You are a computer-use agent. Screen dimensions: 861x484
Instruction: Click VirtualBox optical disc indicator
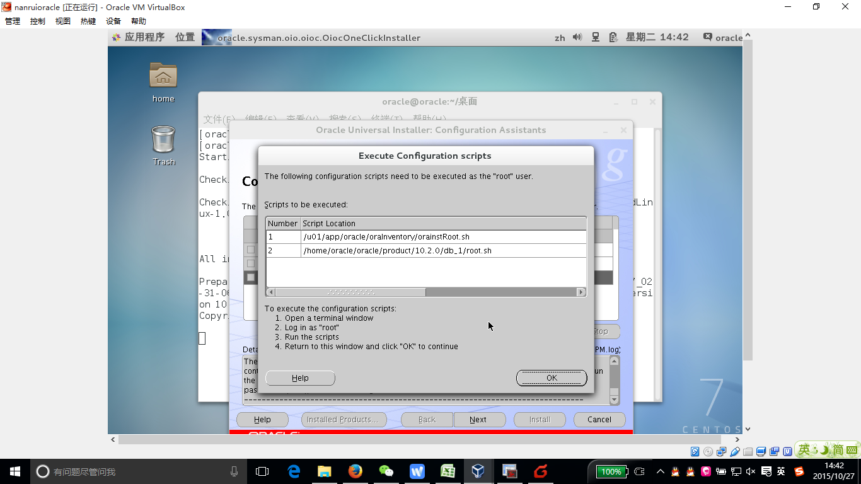708,451
